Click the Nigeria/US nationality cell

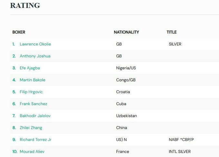126,68
